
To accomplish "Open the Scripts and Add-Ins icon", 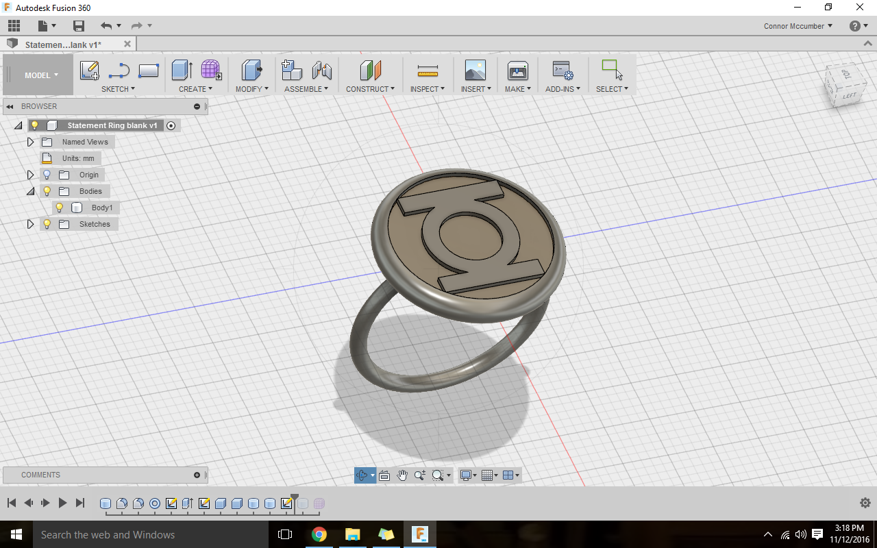I will (x=563, y=70).
